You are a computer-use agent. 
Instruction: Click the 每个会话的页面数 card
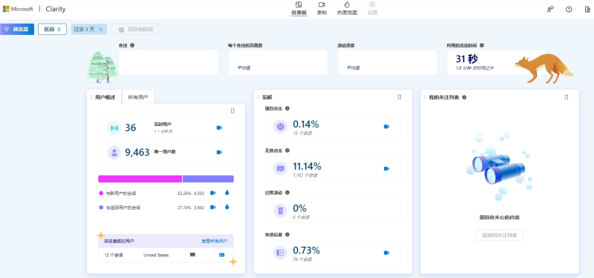[278, 62]
